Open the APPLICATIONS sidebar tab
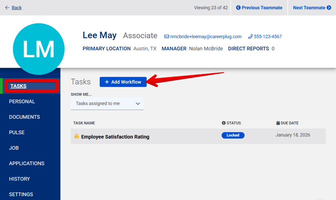 27,163
